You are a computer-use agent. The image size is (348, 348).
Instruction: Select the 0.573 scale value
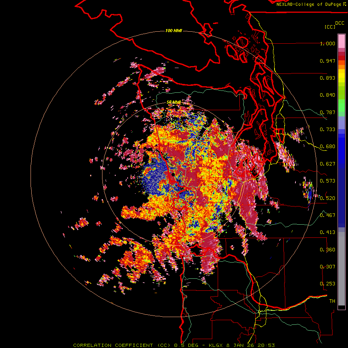[328, 181]
